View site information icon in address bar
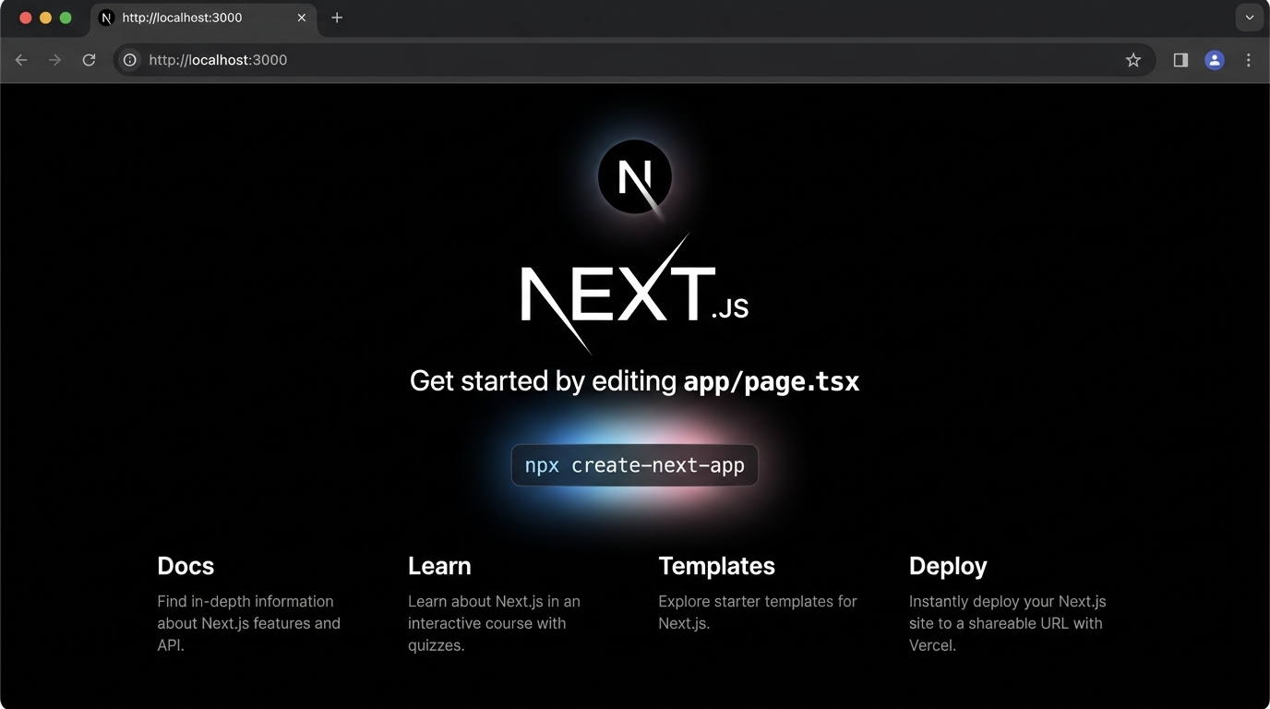The image size is (1270, 709). coord(130,60)
